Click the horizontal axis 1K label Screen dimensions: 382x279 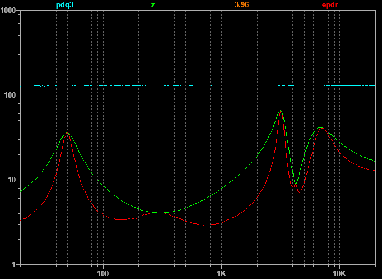[221, 273]
